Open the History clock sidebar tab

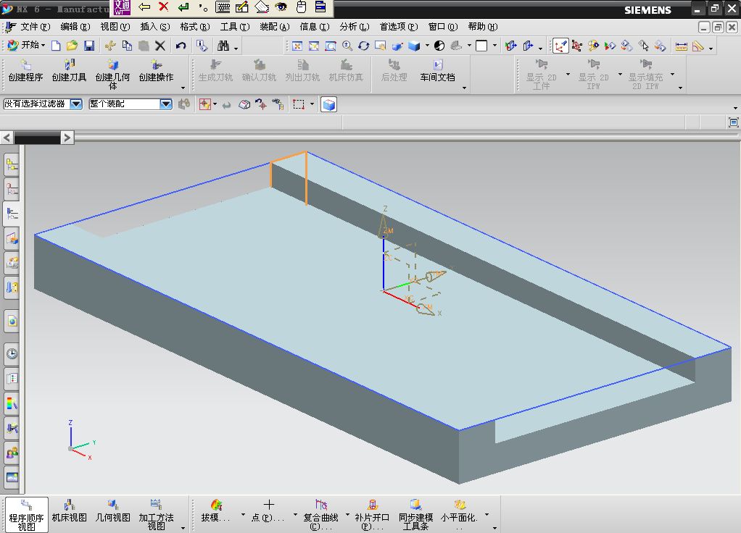(12, 353)
